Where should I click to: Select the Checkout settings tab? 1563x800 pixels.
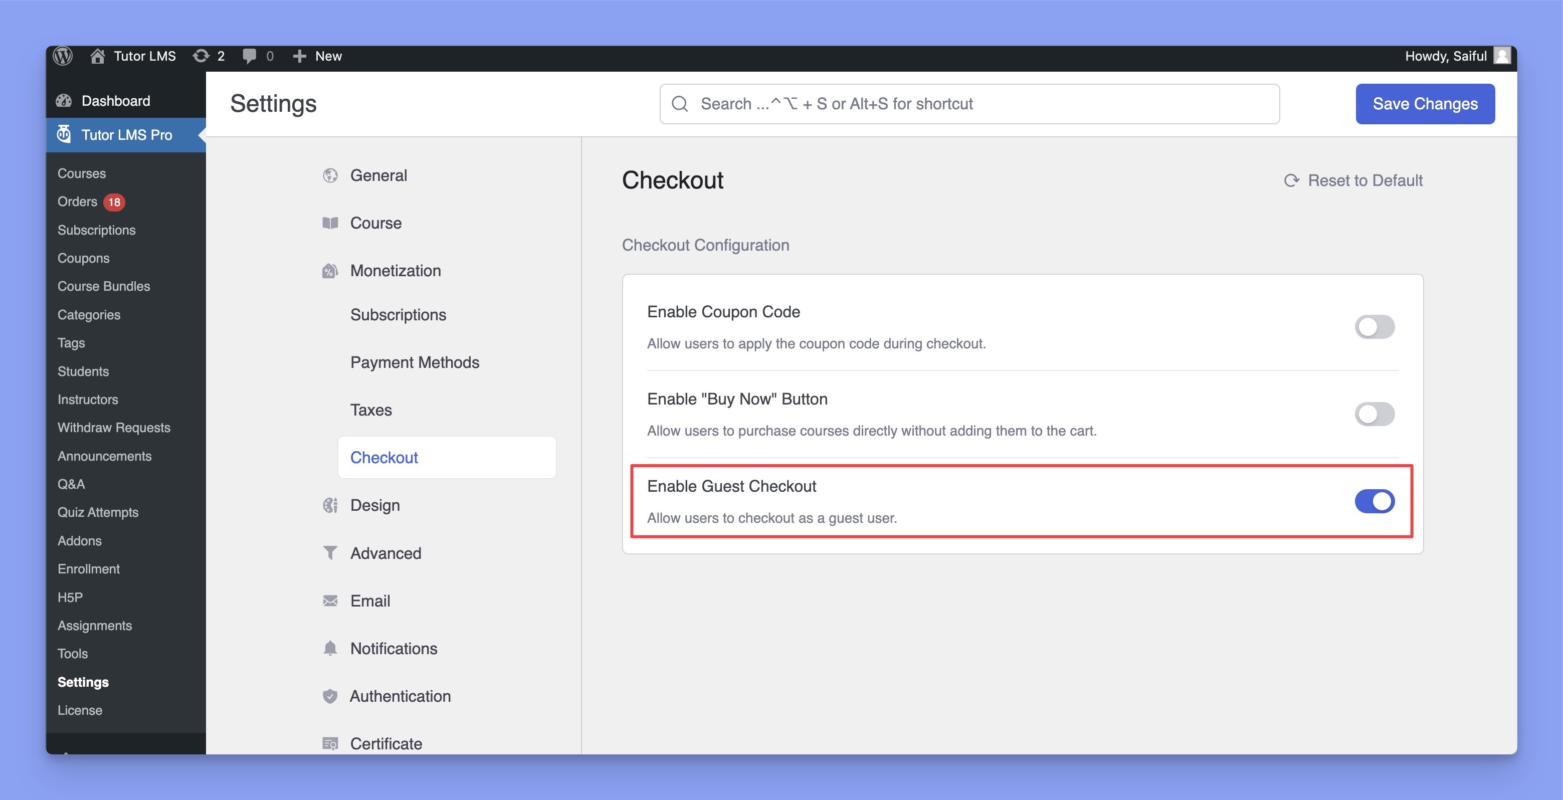[x=447, y=457]
